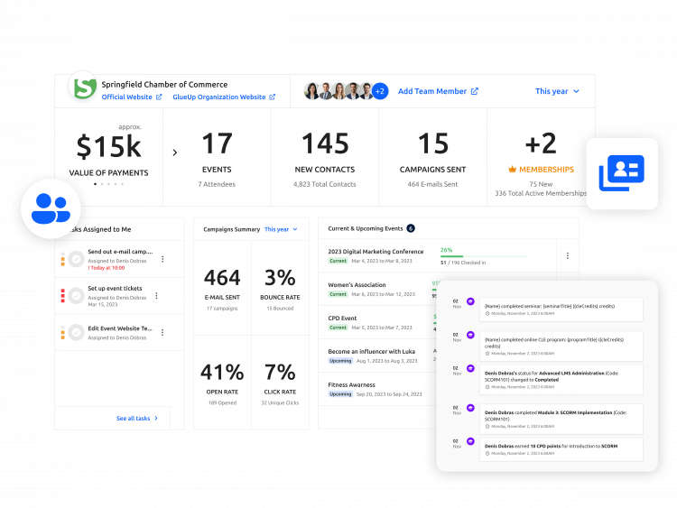
Task: Open three-dot menu for Edit Event Website task
Action: click(x=162, y=331)
